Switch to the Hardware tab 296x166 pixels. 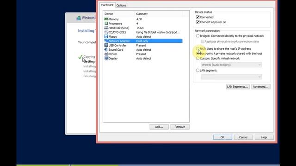[x=107, y=5]
